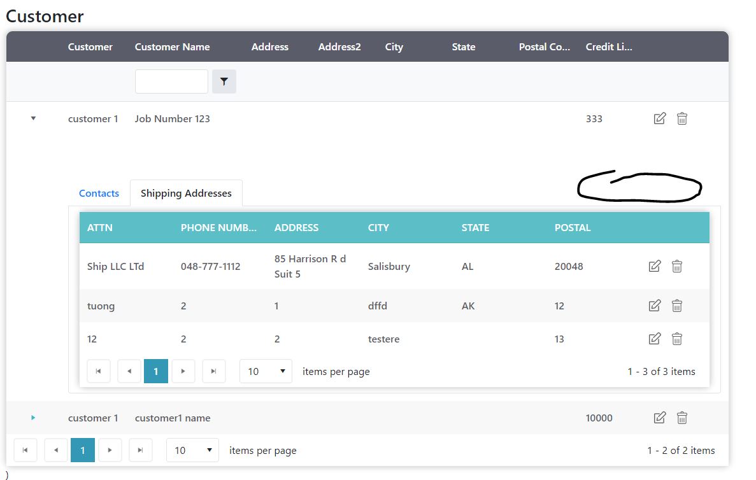
Task: Select the Shipping Addresses tab
Action: click(x=186, y=194)
